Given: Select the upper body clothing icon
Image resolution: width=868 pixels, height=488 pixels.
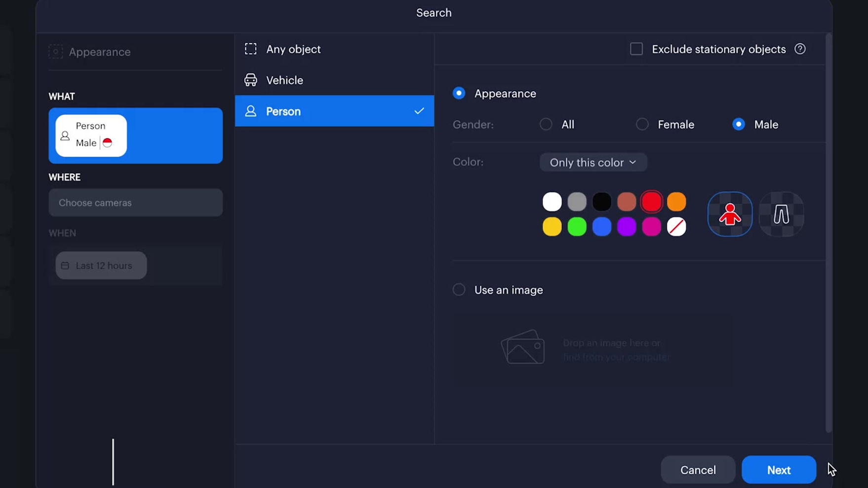Looking at the screenshot, I should 730,214.
